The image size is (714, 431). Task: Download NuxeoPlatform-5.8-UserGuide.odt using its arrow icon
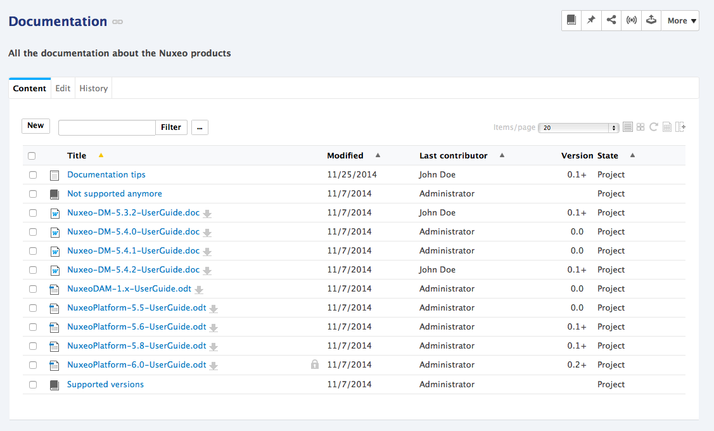tap(214, 347)
